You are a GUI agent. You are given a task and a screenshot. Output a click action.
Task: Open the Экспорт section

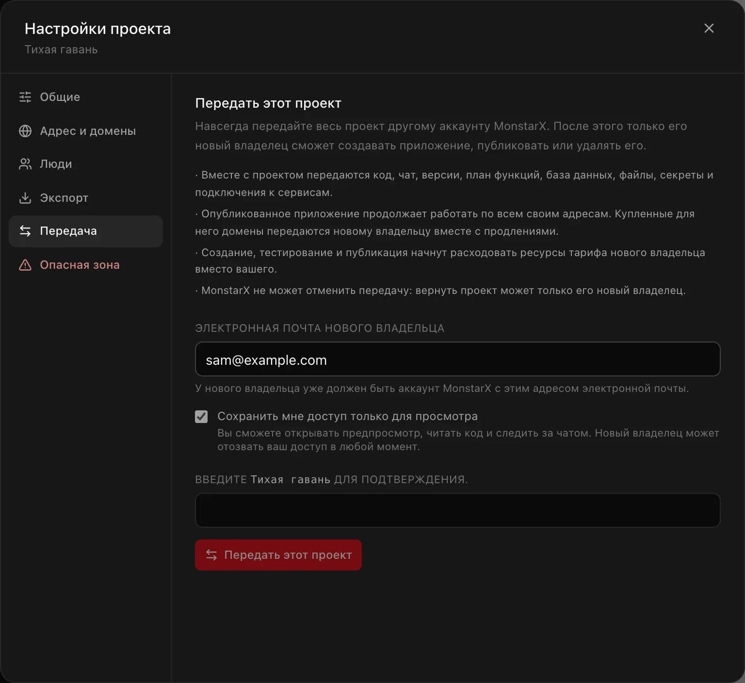pyautogui.click(x=86, y=198)
